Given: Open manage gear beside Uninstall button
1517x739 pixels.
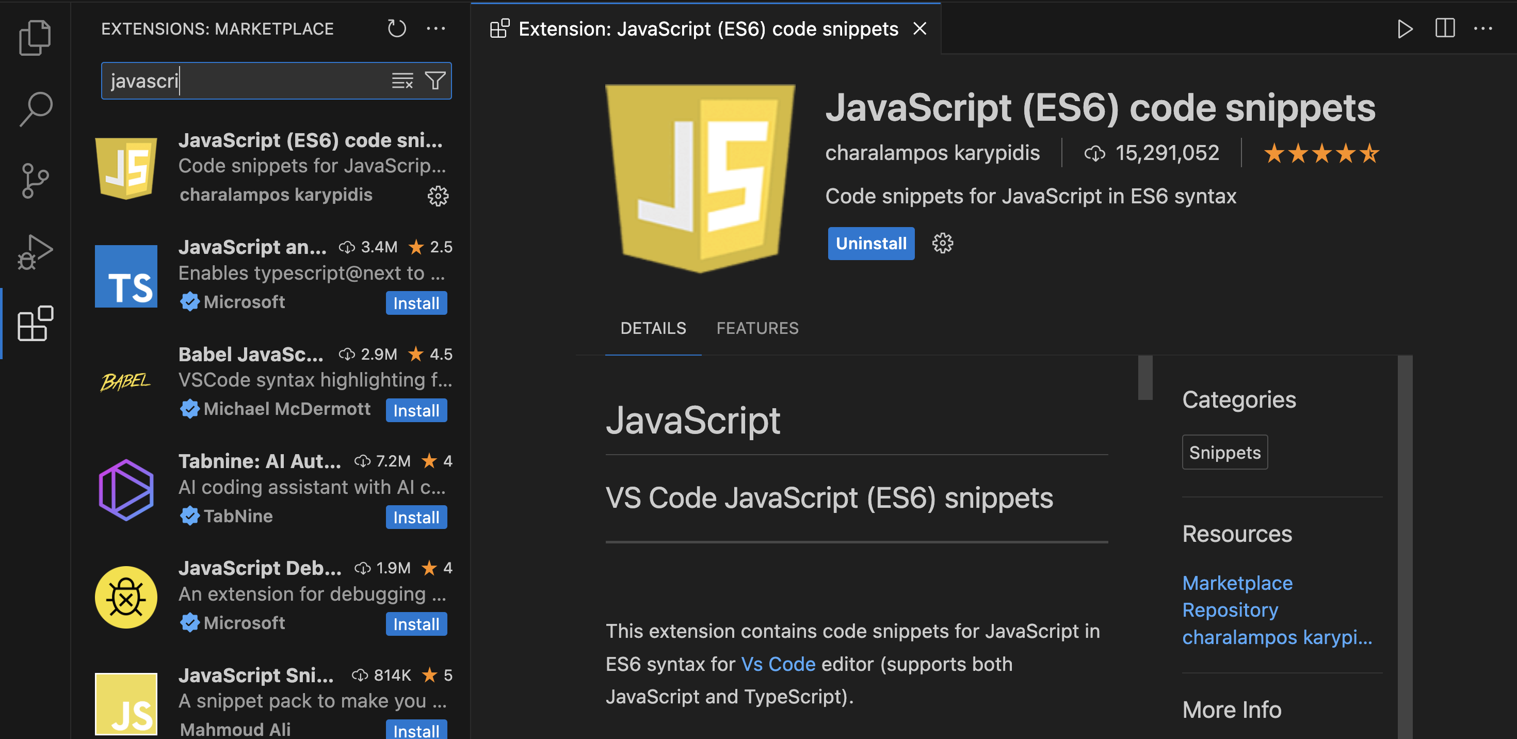Looking at the screenshot, I should [x=942, y=243].
